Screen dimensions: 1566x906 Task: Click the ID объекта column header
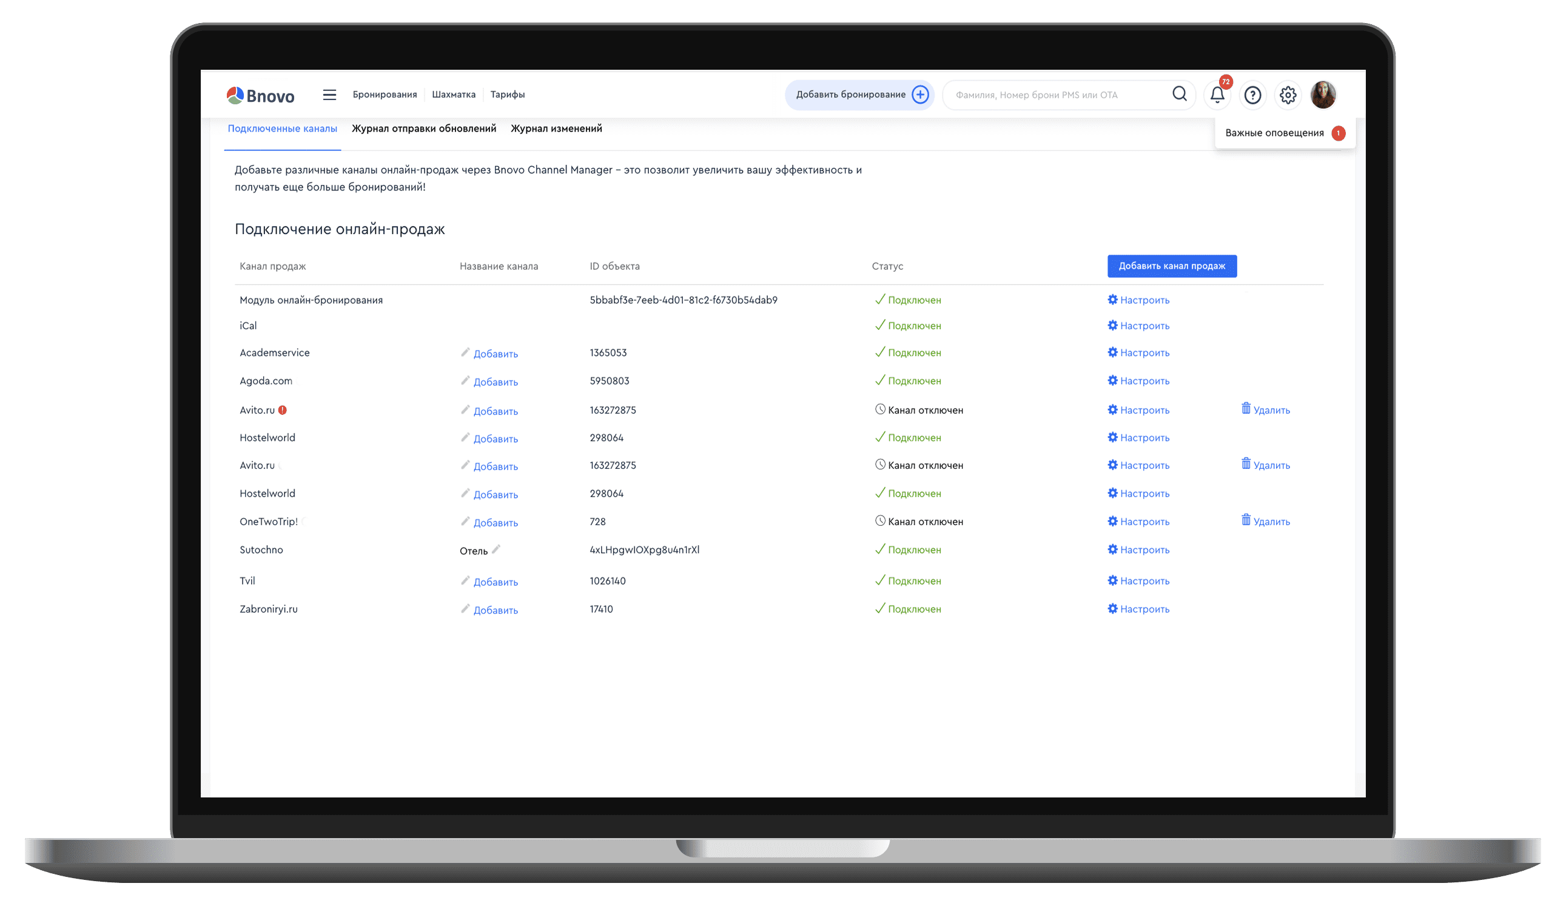coord(614,266)
